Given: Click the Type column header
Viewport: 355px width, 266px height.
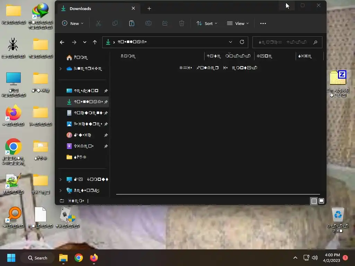Looking at the screenshot, I should (264, 56).
